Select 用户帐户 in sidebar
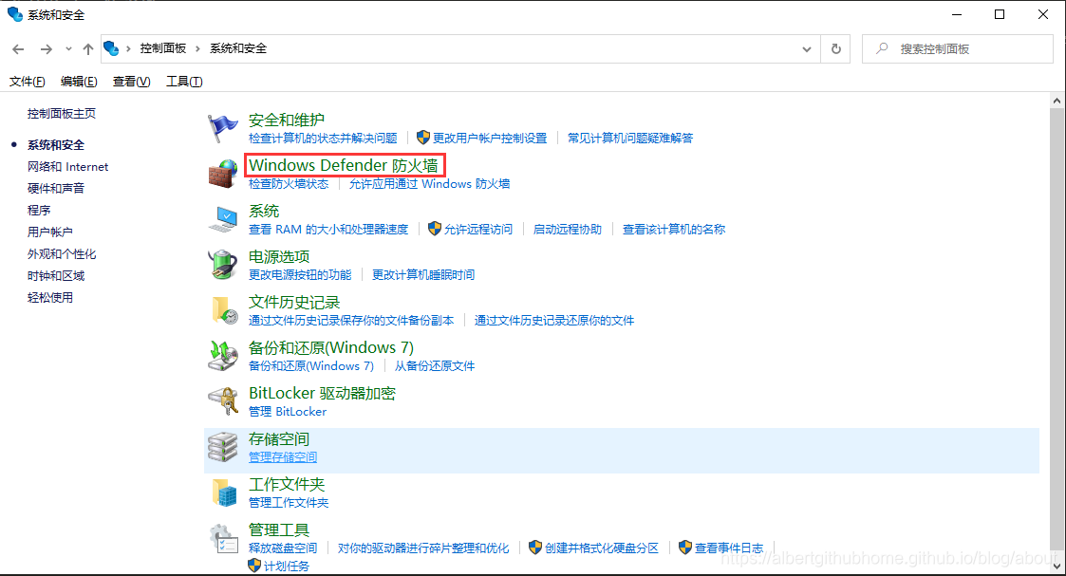The height and width of the screenshot is (576, 1066). [49, 232]
